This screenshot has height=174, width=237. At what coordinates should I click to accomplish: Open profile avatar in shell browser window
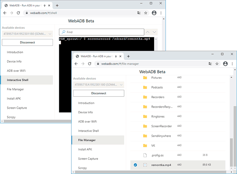pyautogui.click(x=154, y=13)
